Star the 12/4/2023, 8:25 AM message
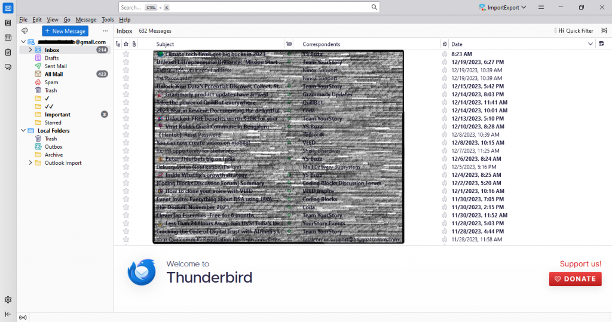Screen dimensions: 612x322 (x=126, y=175)
